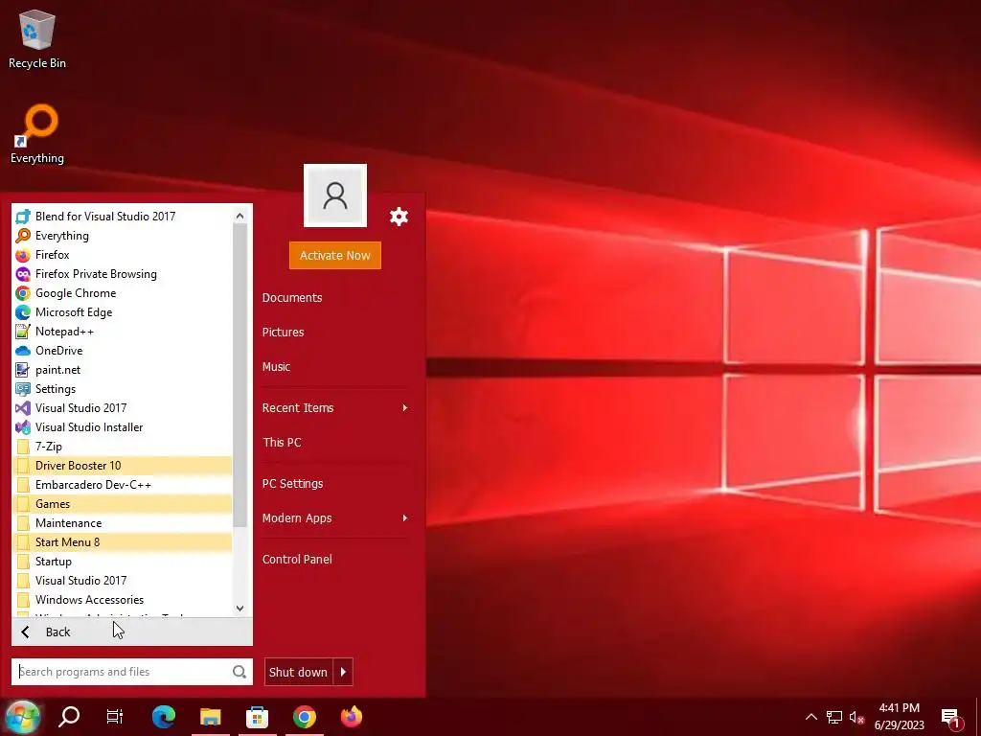This screenshot has height=736, width=981.
Task: Expand the Recent Items submenu
Action: (335, 408)
